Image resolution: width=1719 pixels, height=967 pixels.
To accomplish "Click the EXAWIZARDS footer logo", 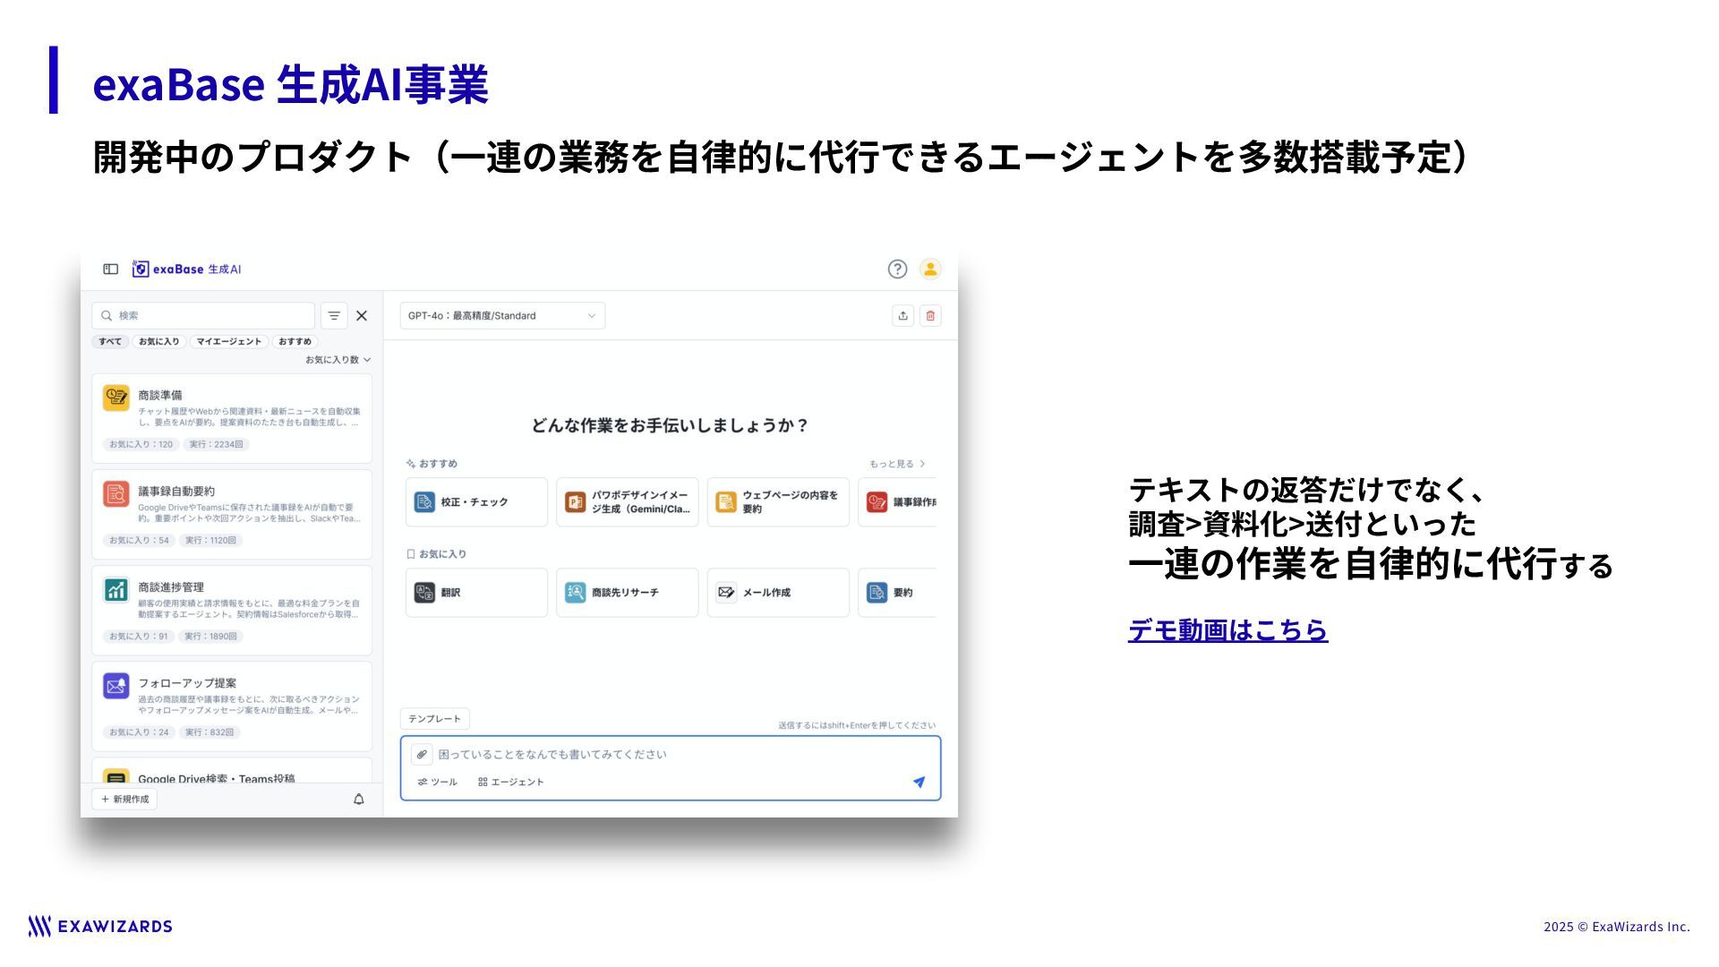I will click(x=100, y=926).
